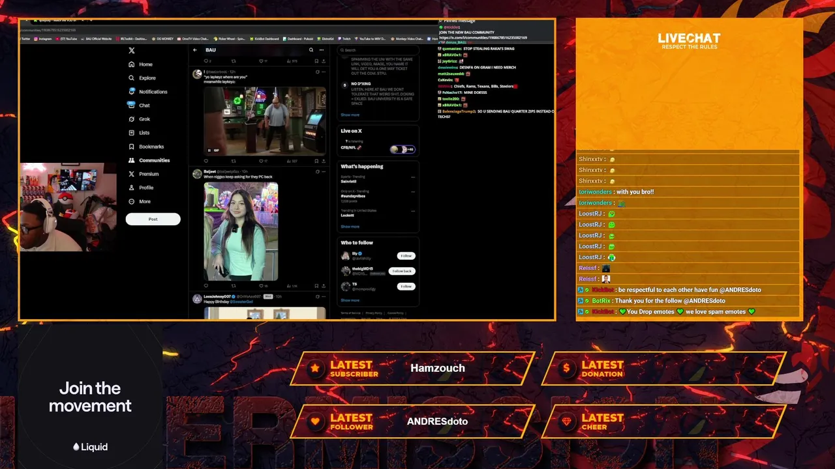Go back using the arrow beside BAU

click(195, 50)
